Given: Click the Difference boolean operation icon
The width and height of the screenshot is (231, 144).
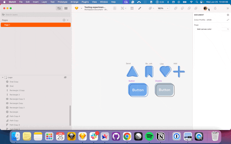Looking at the screenshot, I should pos(196,8).
